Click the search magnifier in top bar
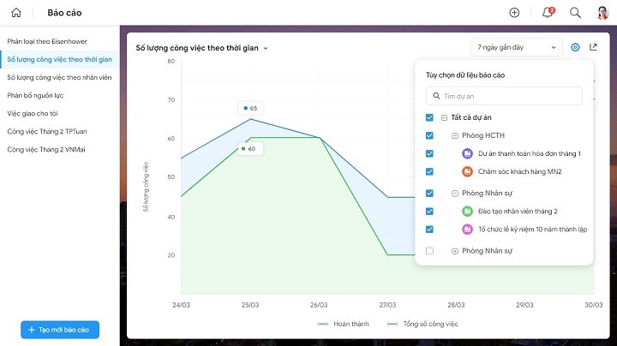The width and height of the screenshot is (617, 346). click(575, 13)
